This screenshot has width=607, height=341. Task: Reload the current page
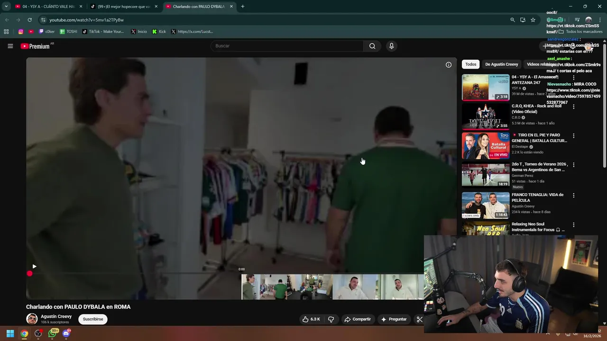point(29,20)
